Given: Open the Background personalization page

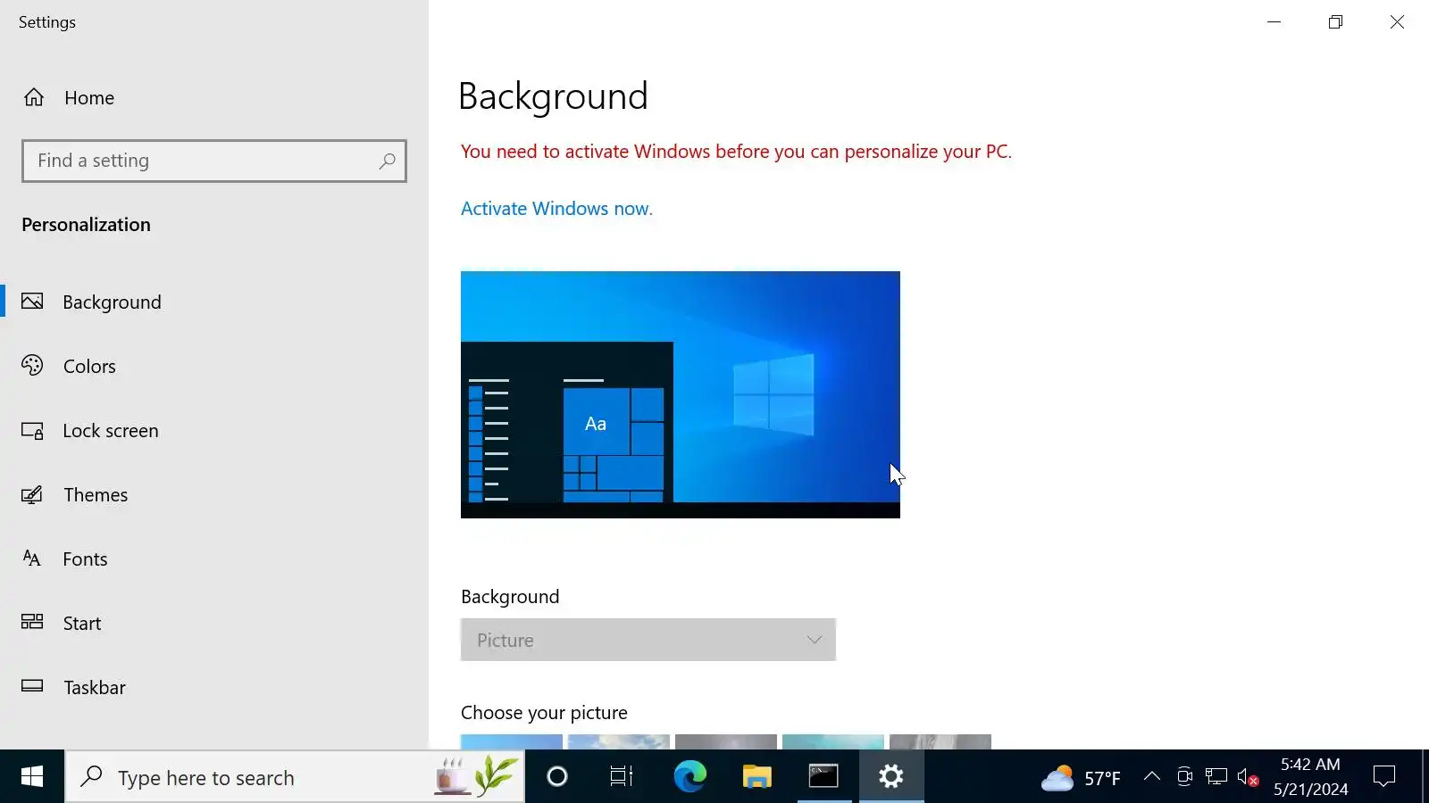Looking at the screenshot, I should click(x=214, y=302).
